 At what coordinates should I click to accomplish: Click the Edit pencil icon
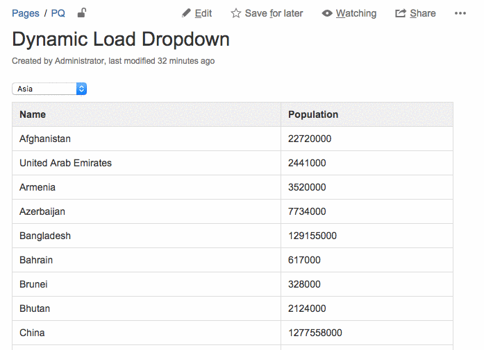pos(186,13)
